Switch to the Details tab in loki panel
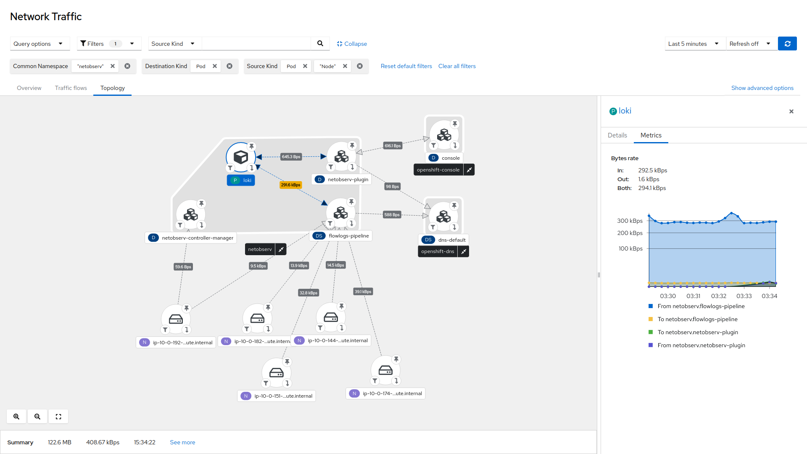807x454 pixels. pyautogui.click(x=617, y=135)
